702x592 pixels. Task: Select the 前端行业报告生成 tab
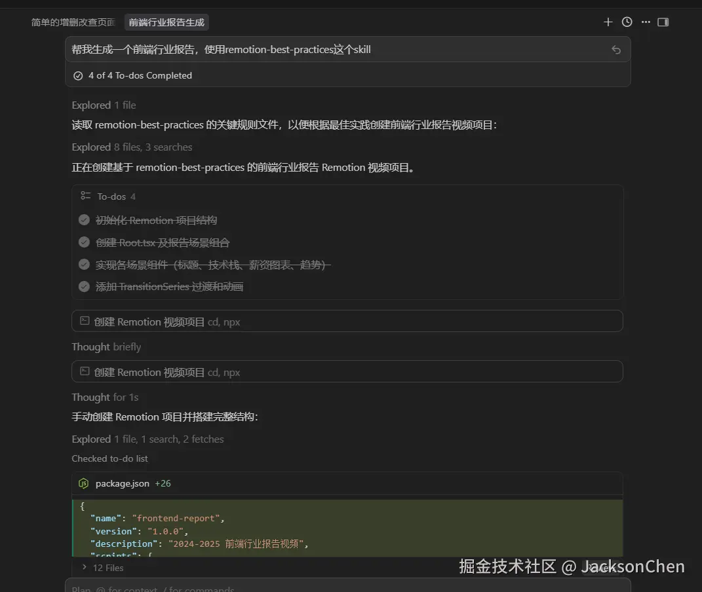click(166, 22)
